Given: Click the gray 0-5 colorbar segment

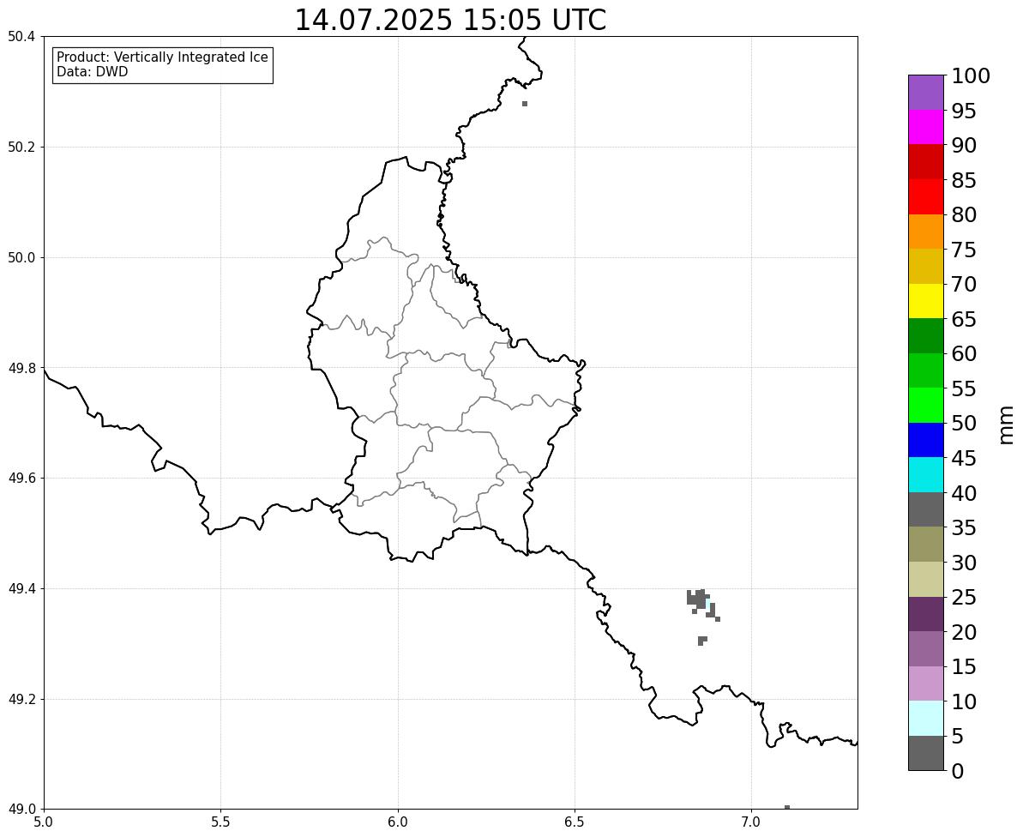Looking at the screenshot, I should pyautogui.click(x=926, y=753).
